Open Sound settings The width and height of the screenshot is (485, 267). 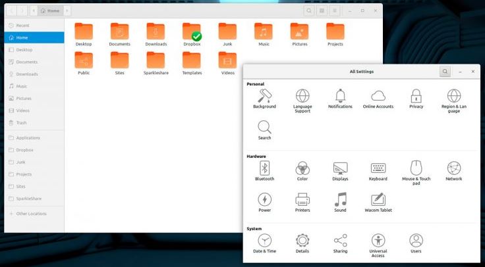[x=340, y=200]
